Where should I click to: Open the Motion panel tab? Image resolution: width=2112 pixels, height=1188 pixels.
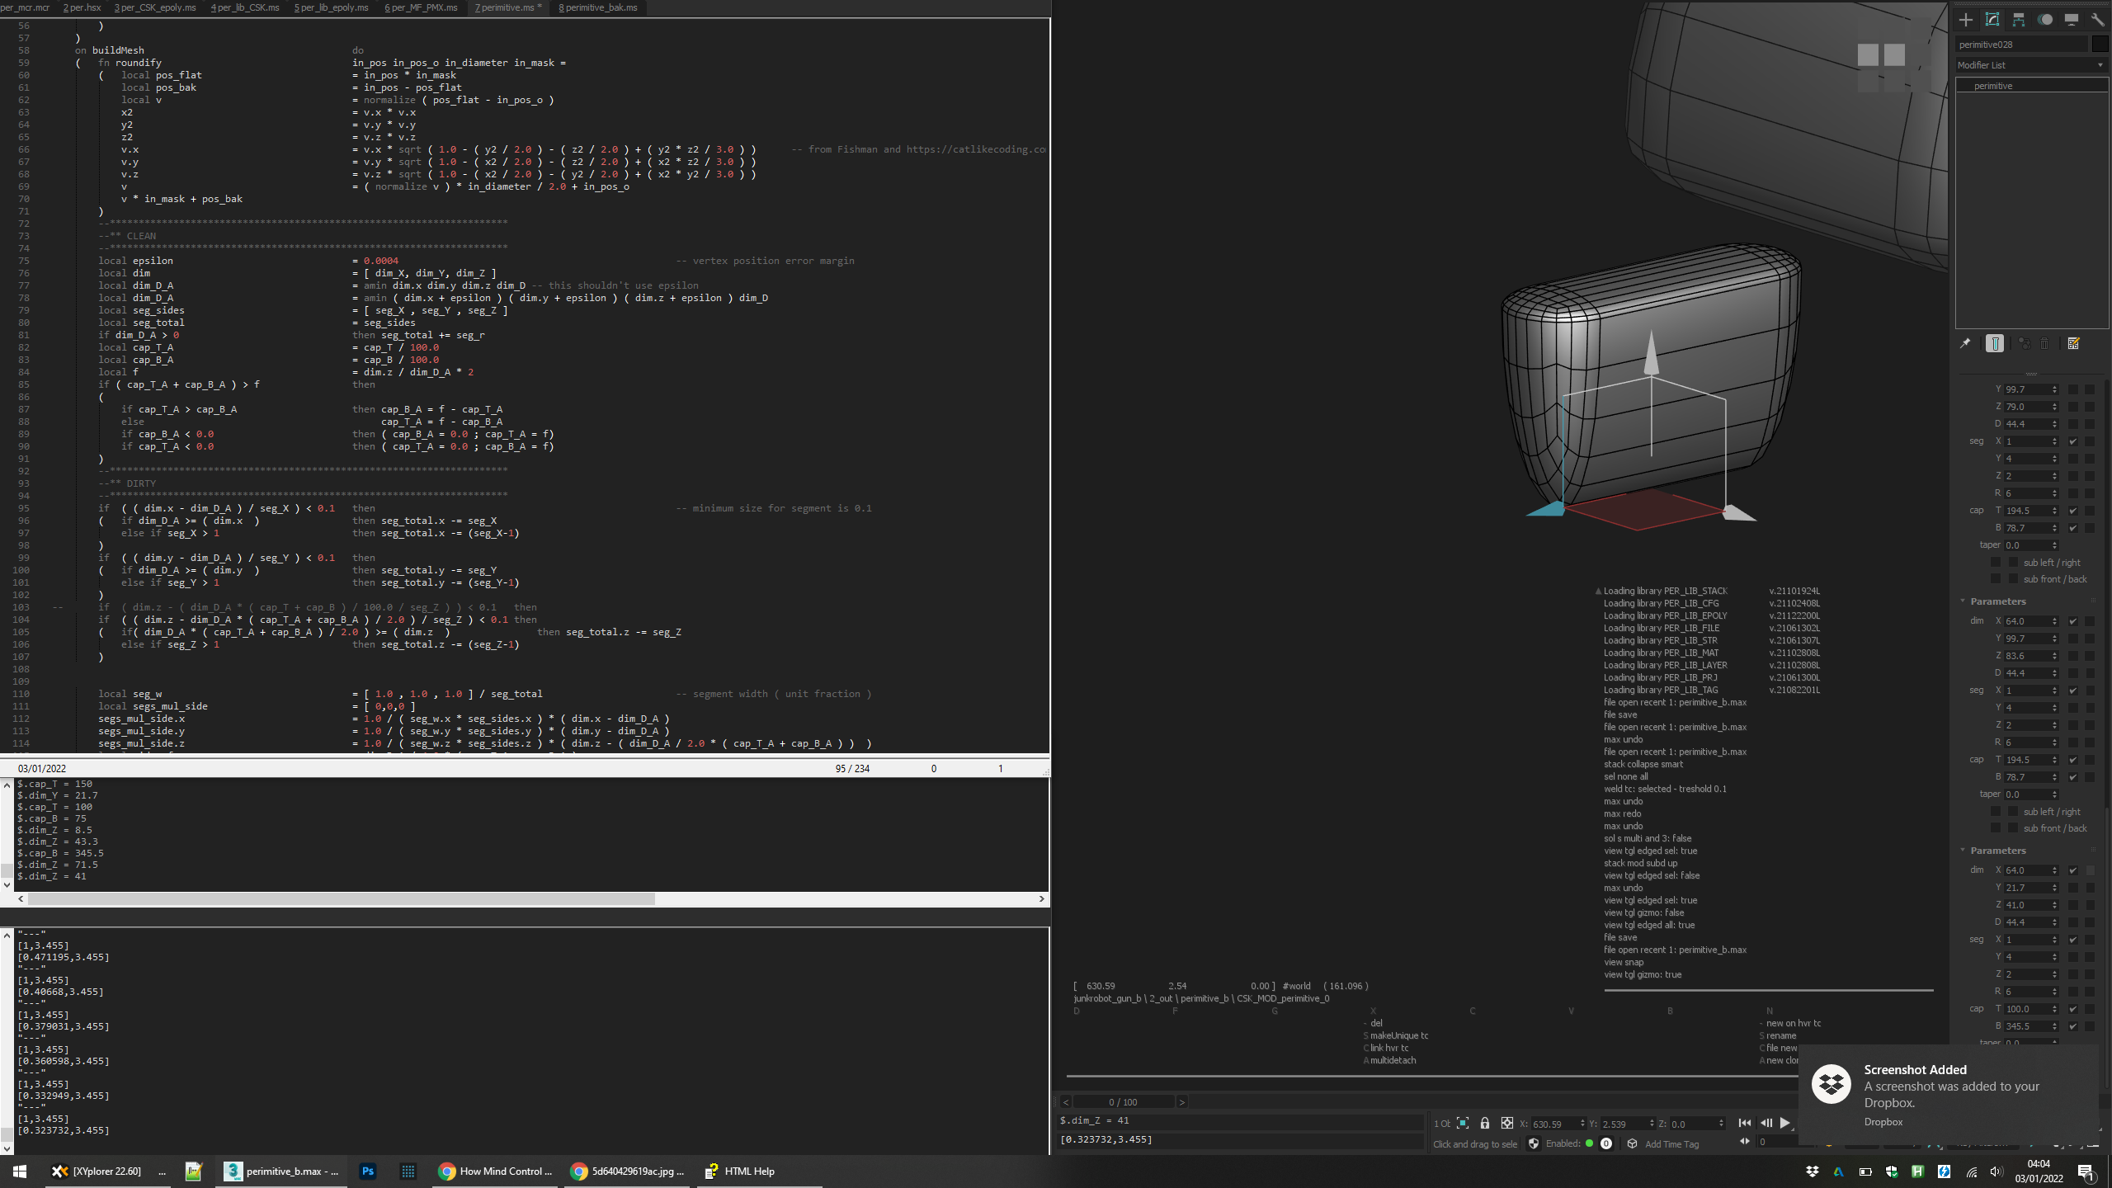tap(2045, 20)
